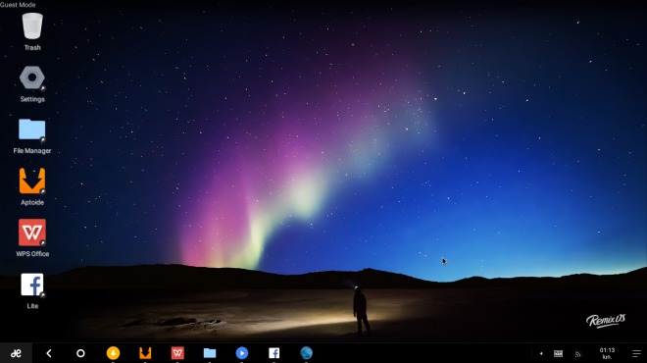
Task: Open the yellow download app in taskbar
Action: tap(113, 353)
